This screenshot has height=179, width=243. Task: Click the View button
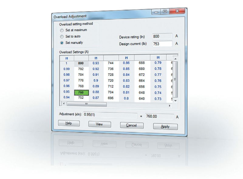coord(99,124)
